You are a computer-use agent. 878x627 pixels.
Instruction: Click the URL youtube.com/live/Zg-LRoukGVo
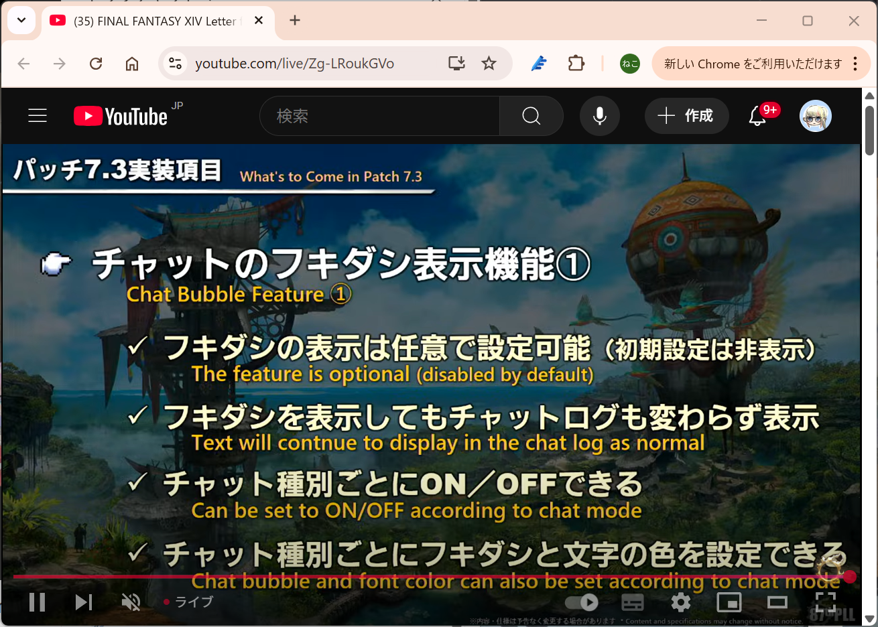(294, 64)
